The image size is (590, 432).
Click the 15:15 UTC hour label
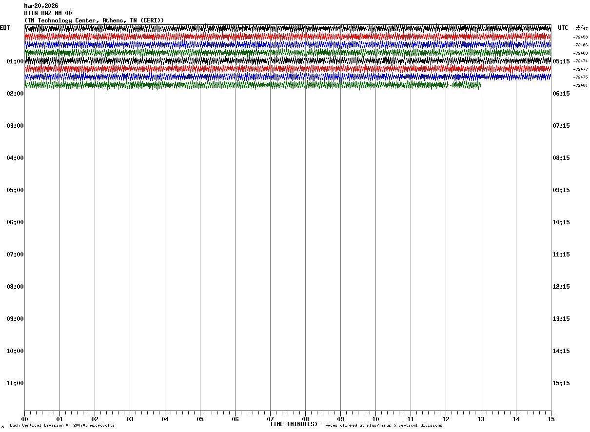pos(561,383)
